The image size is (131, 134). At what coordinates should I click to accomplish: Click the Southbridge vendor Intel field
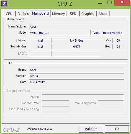(x=40, y=47)
